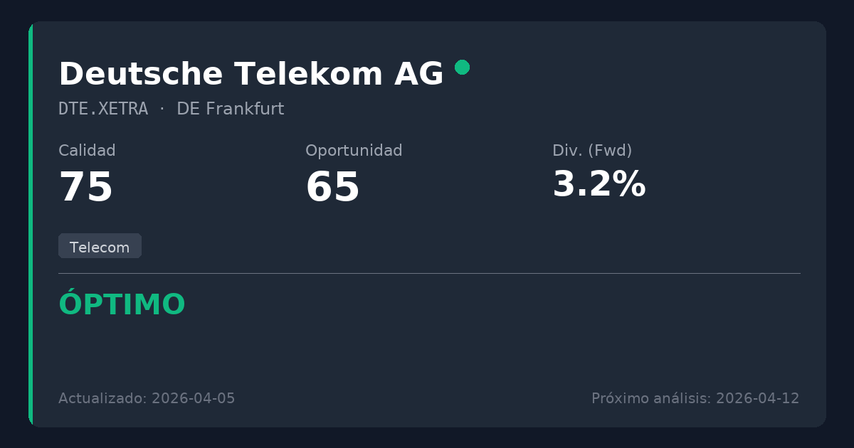Click the dot separator between ticker and exchange

coord(162,109)
